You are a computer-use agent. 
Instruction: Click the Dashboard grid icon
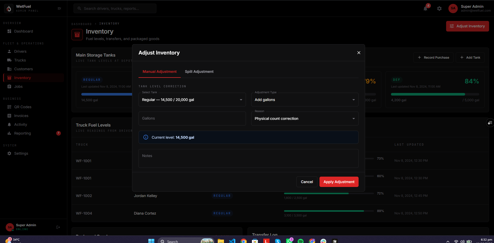pos(9,31)
